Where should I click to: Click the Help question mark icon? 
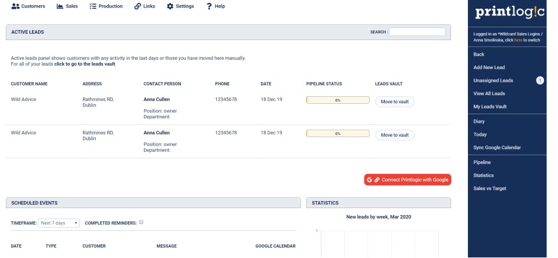point(209,6)
